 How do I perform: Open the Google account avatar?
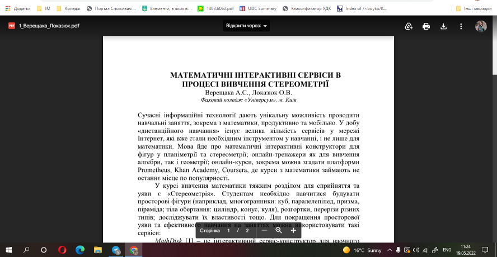click(x=481, y=26)
